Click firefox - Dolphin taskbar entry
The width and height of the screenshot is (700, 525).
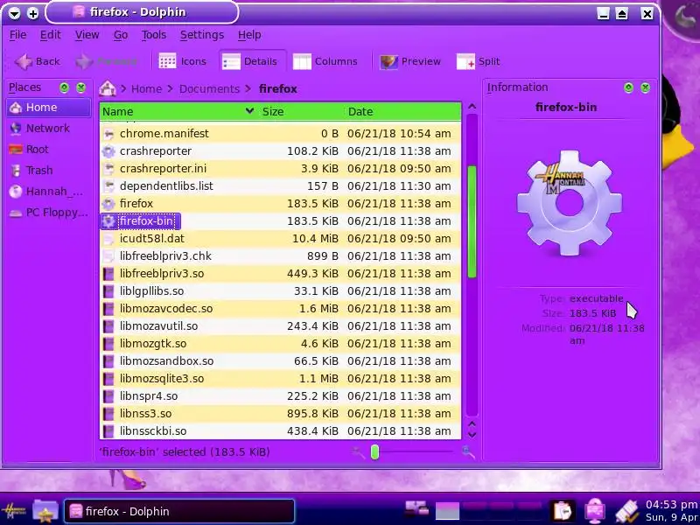tap(179, 511)
